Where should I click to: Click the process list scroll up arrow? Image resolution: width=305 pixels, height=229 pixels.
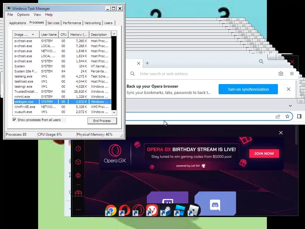[x=114, y=33]
